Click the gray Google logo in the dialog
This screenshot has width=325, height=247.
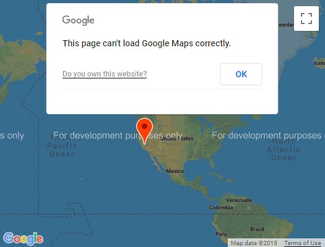click(x=79, y=20)
